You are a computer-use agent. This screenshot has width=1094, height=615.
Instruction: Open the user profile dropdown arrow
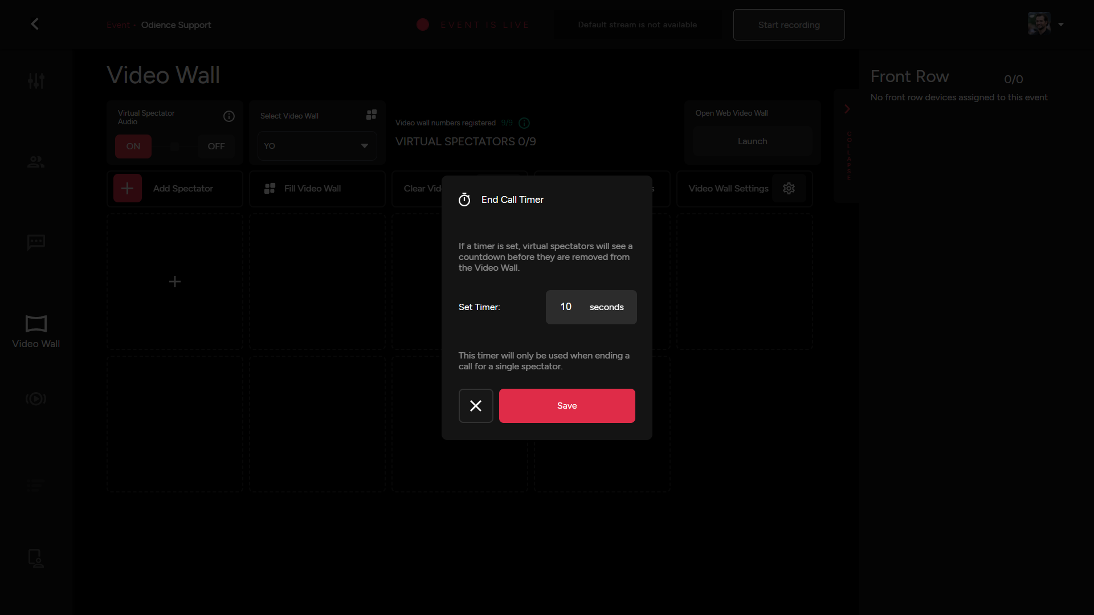1061,25
